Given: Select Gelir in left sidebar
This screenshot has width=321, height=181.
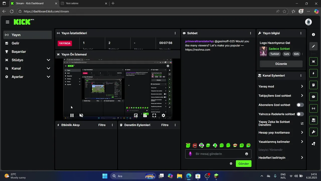Looking at the screenshot, I should point(28,43).
